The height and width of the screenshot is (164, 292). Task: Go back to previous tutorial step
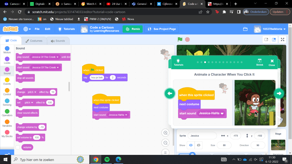tap(170, 93)
